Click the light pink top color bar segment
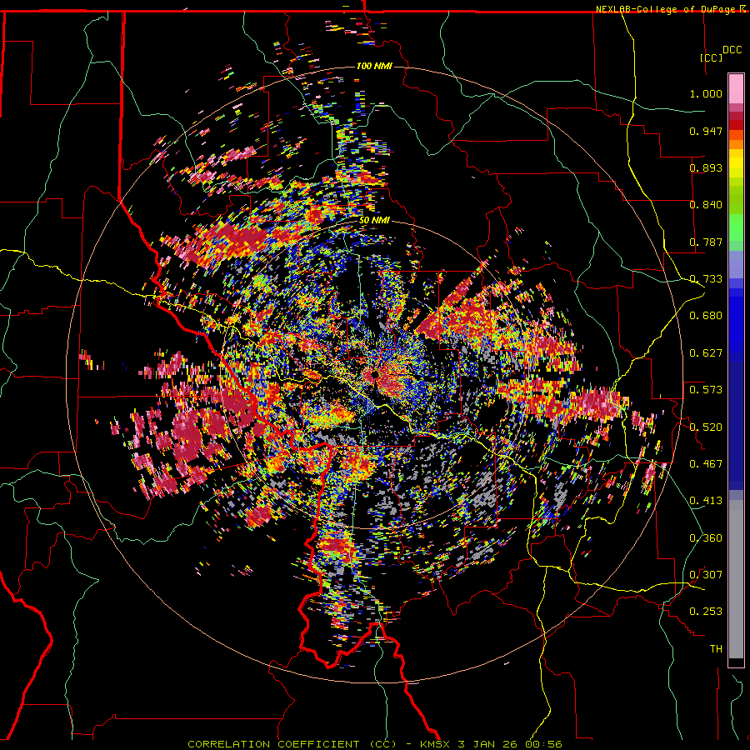 (736, 88)
